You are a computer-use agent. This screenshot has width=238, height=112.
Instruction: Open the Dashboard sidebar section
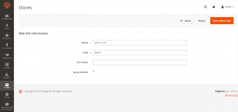[7, 17]
